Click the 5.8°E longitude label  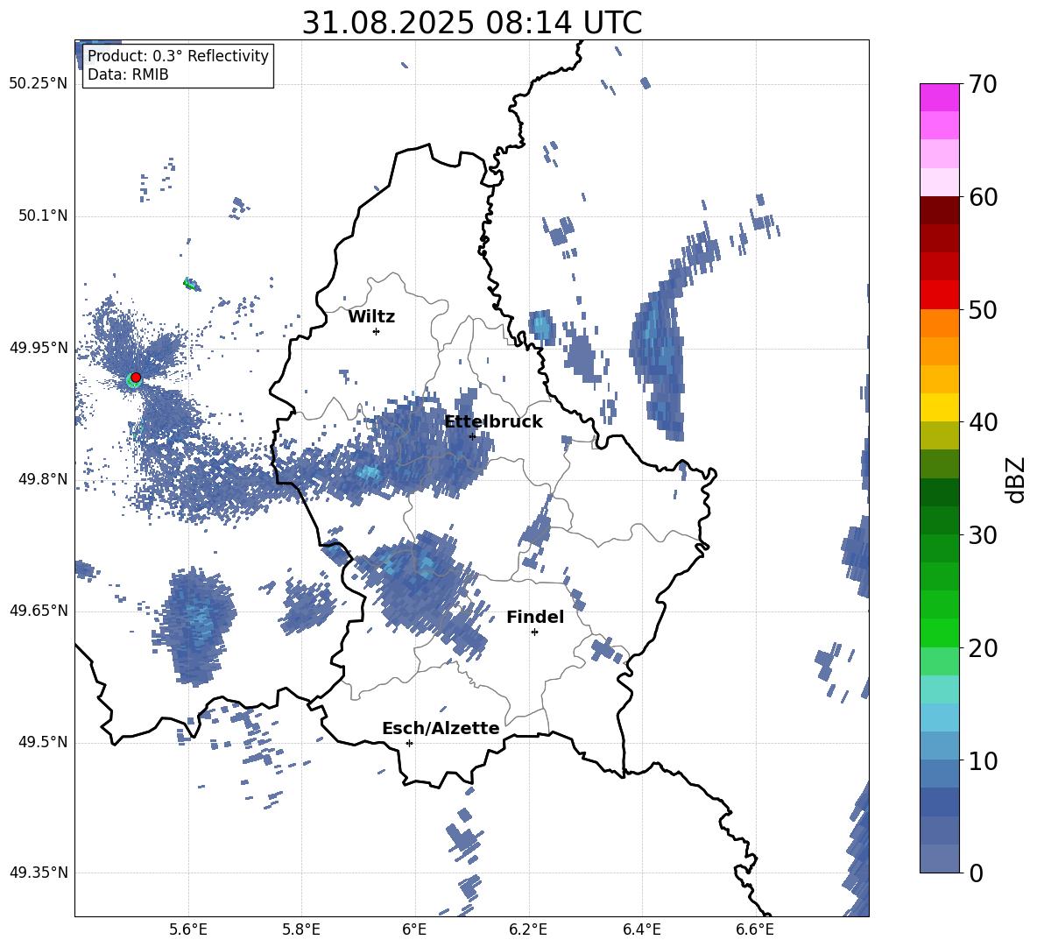tap(301, 929)
